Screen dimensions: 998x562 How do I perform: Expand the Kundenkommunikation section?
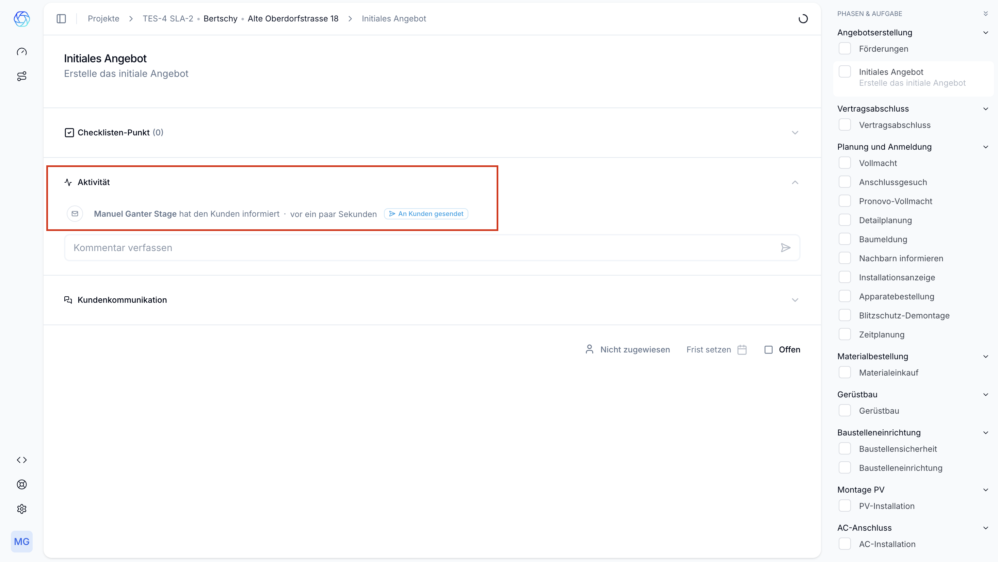click(795, 300)
